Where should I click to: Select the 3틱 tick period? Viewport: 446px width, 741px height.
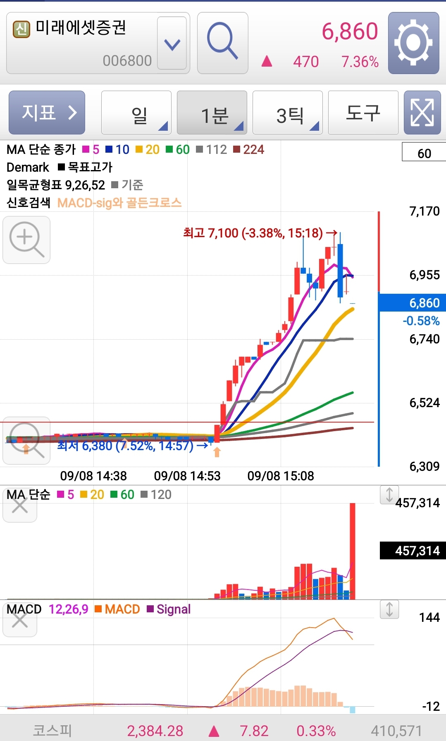288,113
